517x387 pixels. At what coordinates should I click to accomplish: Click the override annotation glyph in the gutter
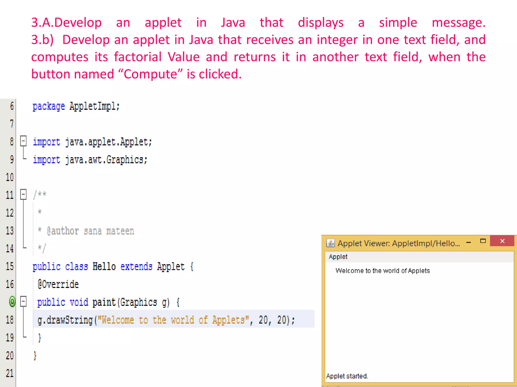pyautogui.click(x=12, y=301)
